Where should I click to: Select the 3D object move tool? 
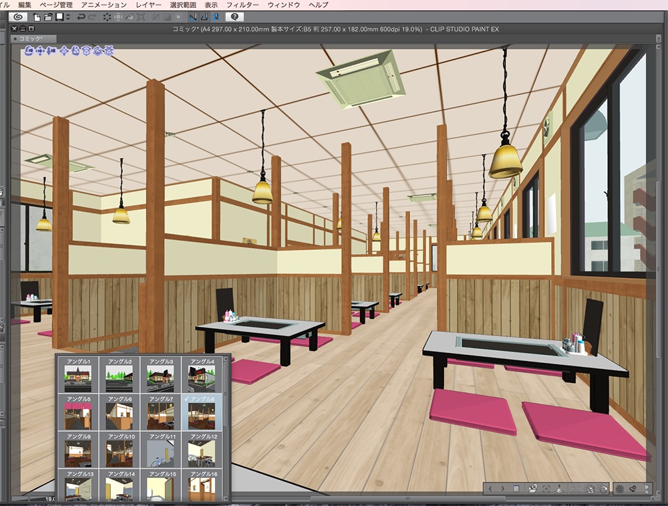pyautogui.click(x=64, y=50)
